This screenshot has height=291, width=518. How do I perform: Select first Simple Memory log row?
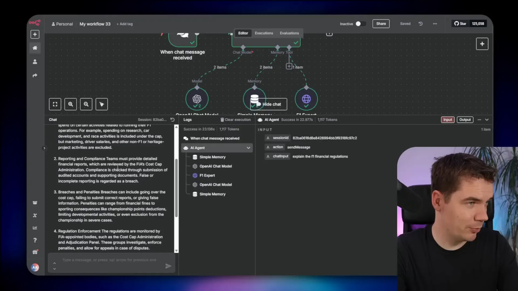pos(213,157)
